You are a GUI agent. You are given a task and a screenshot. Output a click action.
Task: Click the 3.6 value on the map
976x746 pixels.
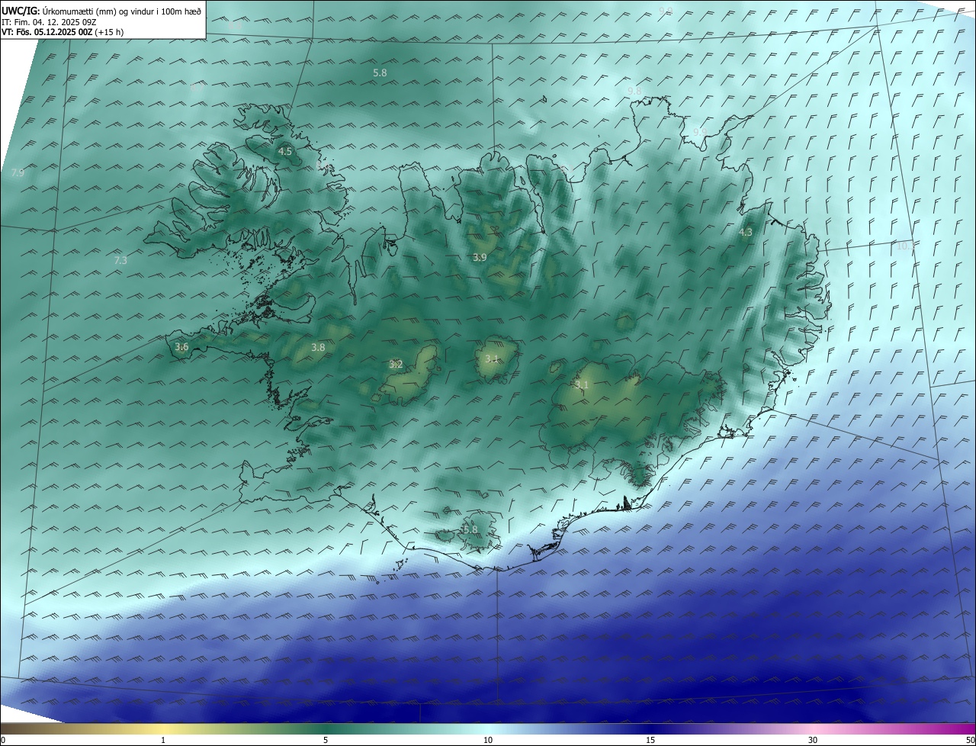(x=181, y=346)
